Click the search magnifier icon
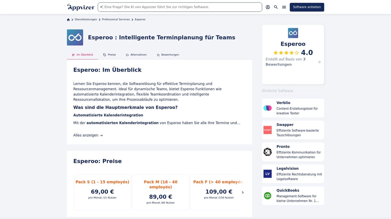The image size is (391, 219). 276,7
